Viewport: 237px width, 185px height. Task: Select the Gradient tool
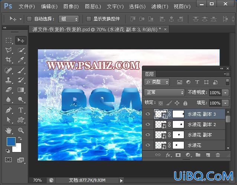point(21,90)
